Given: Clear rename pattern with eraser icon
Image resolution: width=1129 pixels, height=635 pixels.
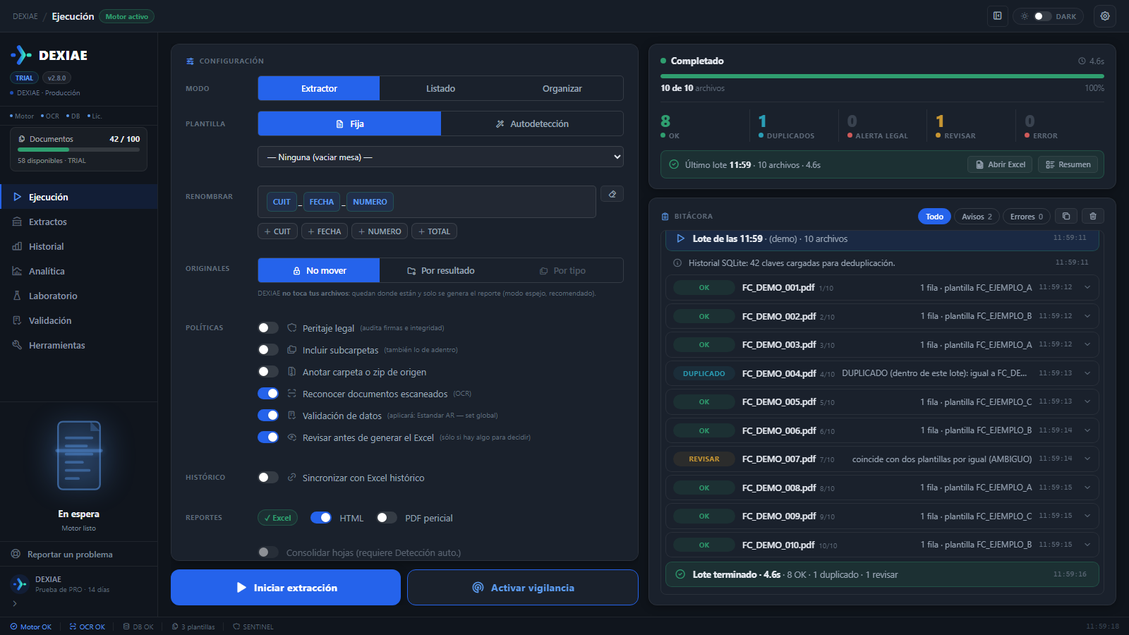Looking at the screenshot, I should (612, 194).
